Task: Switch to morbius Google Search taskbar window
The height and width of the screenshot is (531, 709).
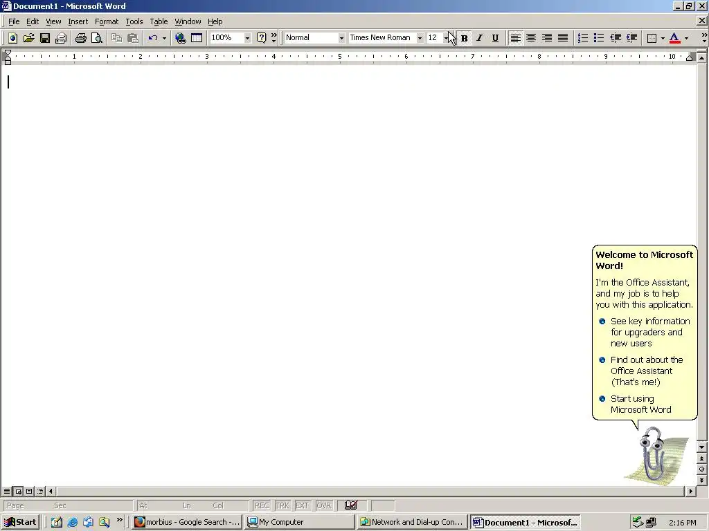Action: pos(187,522)
